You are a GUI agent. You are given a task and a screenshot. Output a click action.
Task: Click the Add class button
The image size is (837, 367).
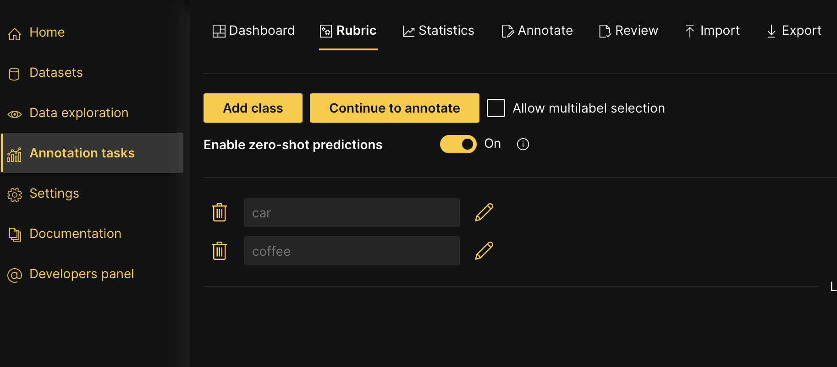click(x=253, y=108)
